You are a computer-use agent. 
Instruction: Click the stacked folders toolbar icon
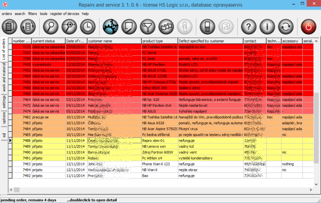tap(166, 27)
